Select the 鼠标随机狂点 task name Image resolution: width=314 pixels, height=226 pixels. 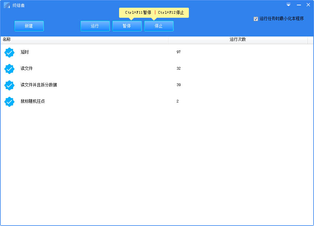33,101
